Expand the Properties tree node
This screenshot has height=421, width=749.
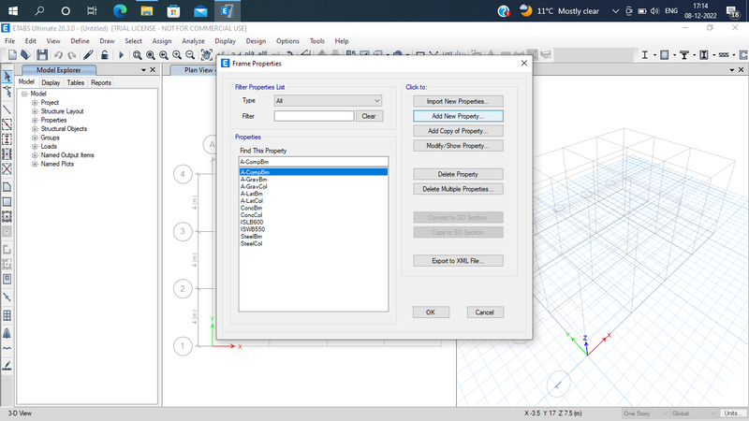[35, 121]
